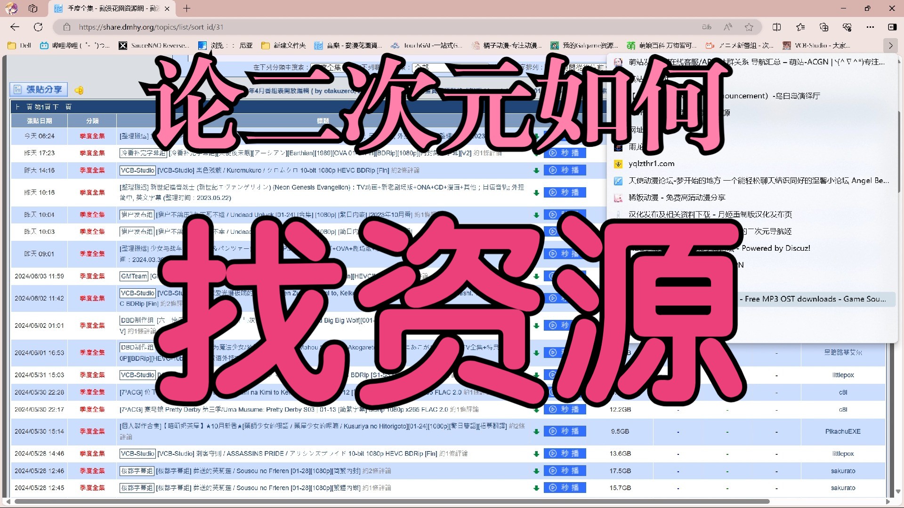Click the download arrow for ASSASSINS PRIDE row

(x=536, y=454)
